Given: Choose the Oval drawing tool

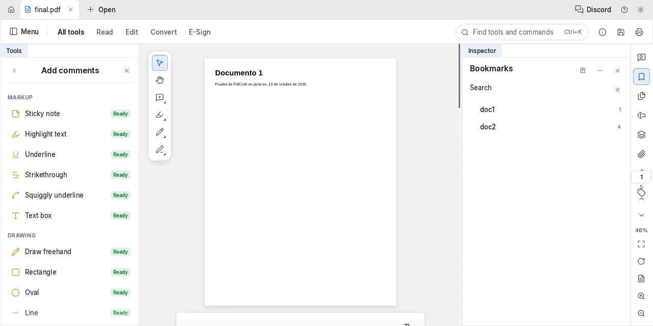Looking at the screenshot, I should click(70, 292).
